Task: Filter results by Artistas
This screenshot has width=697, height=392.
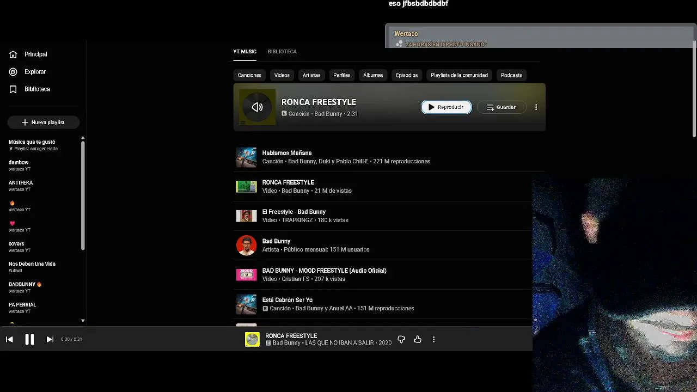Action: (x=311, y=75)
